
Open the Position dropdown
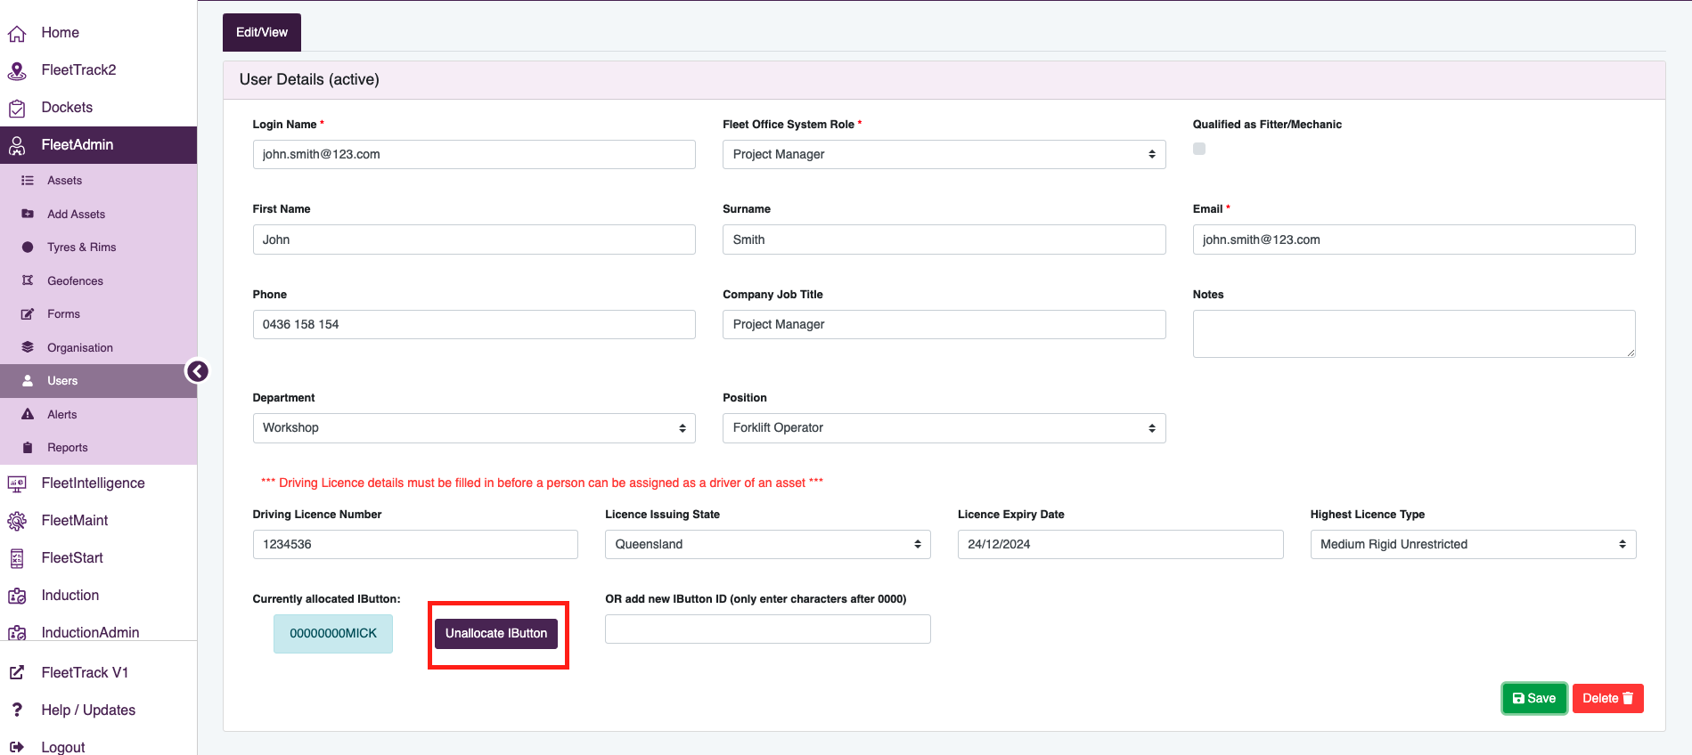pyautogui.click(x=944, y=427)
